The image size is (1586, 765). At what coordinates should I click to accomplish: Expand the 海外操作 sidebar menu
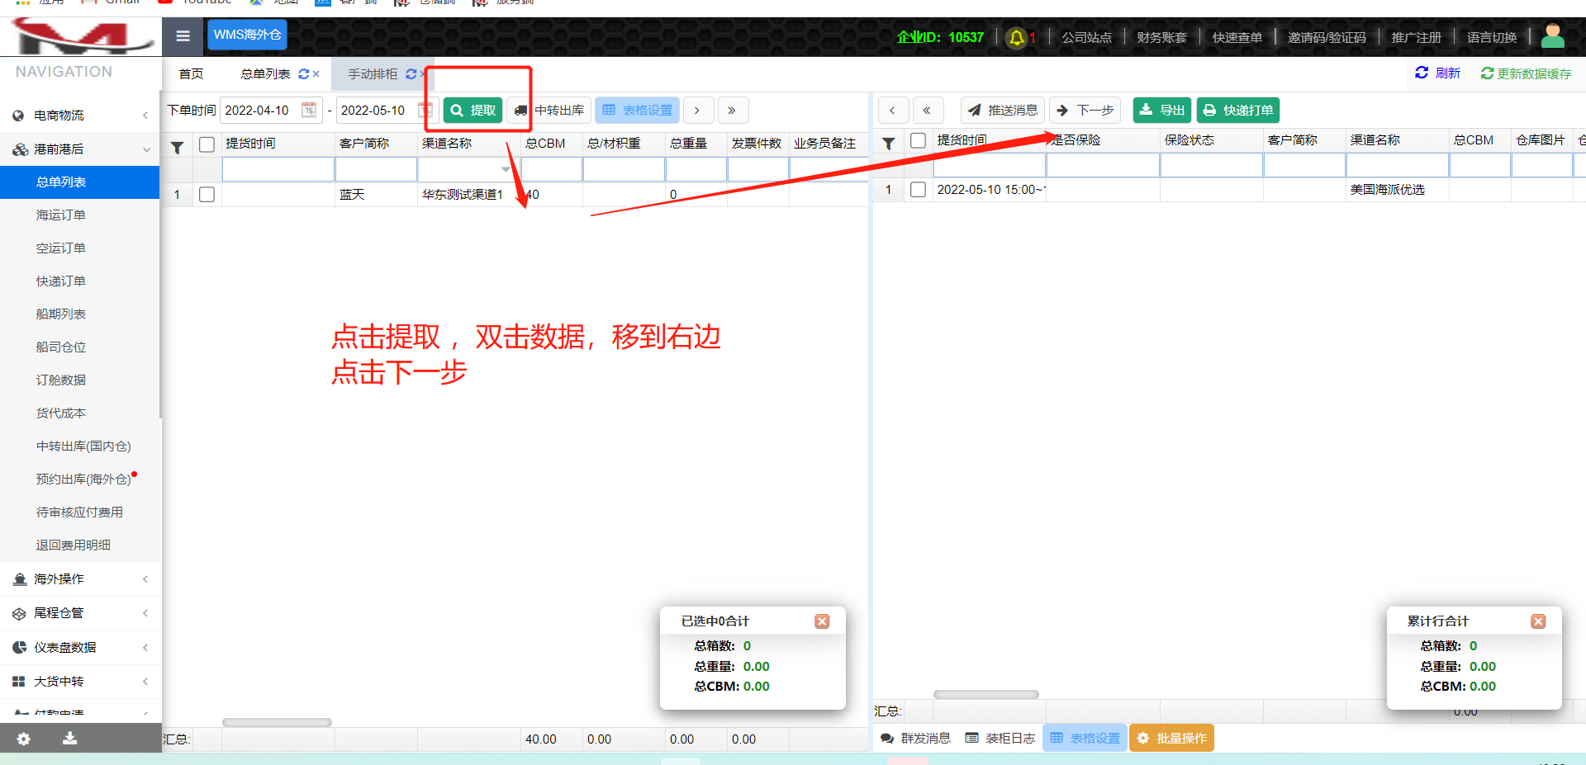(80, 579)
